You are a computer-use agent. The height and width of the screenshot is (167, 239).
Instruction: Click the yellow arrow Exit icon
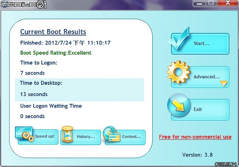[x=179, y=105]
